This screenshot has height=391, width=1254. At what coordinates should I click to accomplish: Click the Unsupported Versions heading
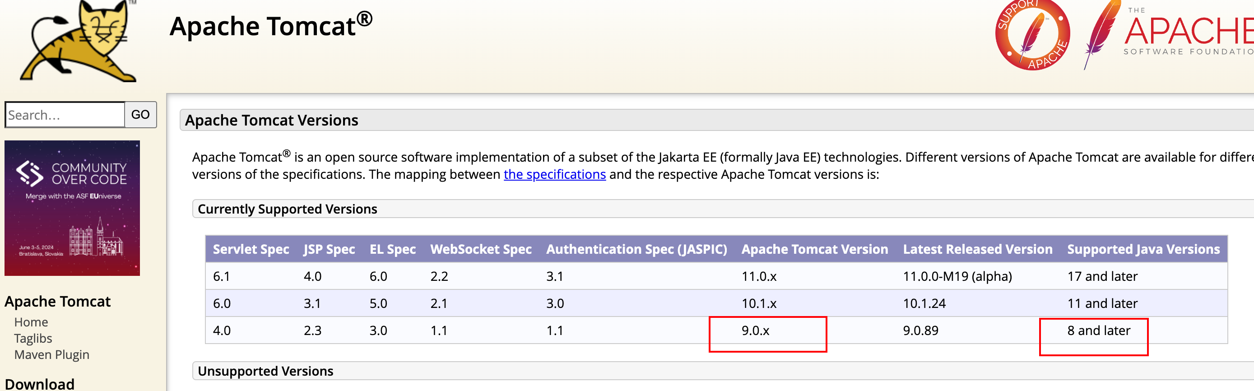point(265,371)
